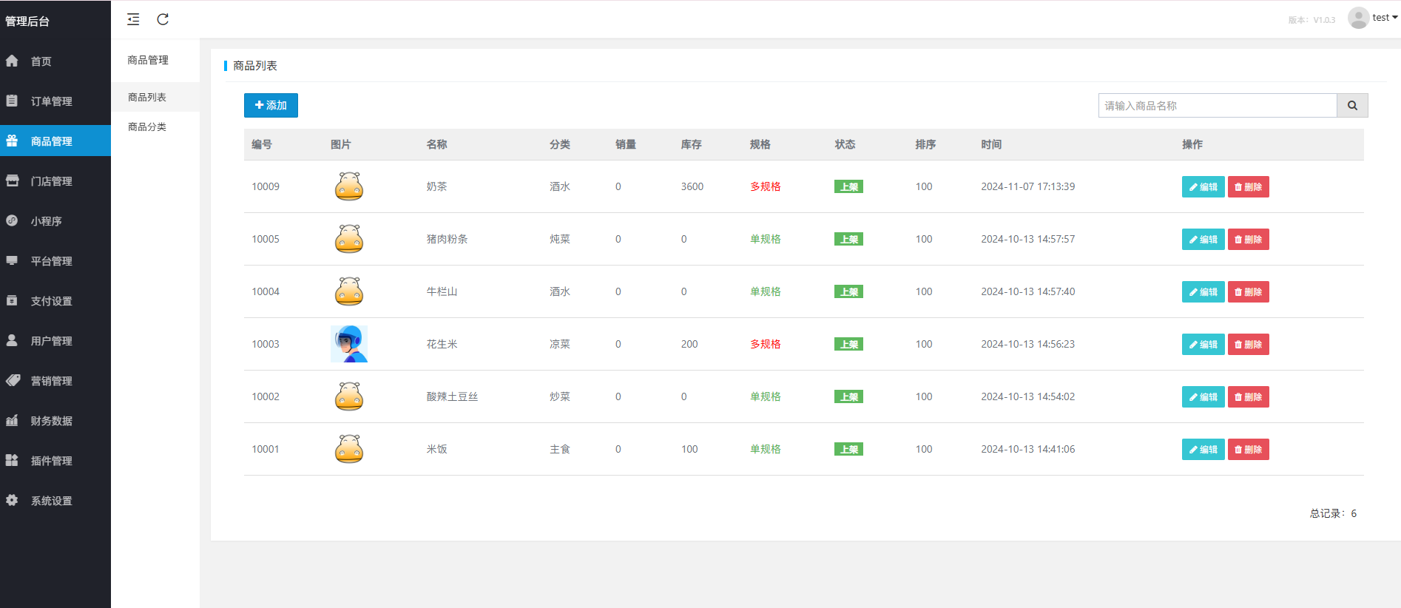Viewport: 1401px width, 608px height.
Task: Open 门店管理 in the sidebar
Action: [x=50, y=181]
